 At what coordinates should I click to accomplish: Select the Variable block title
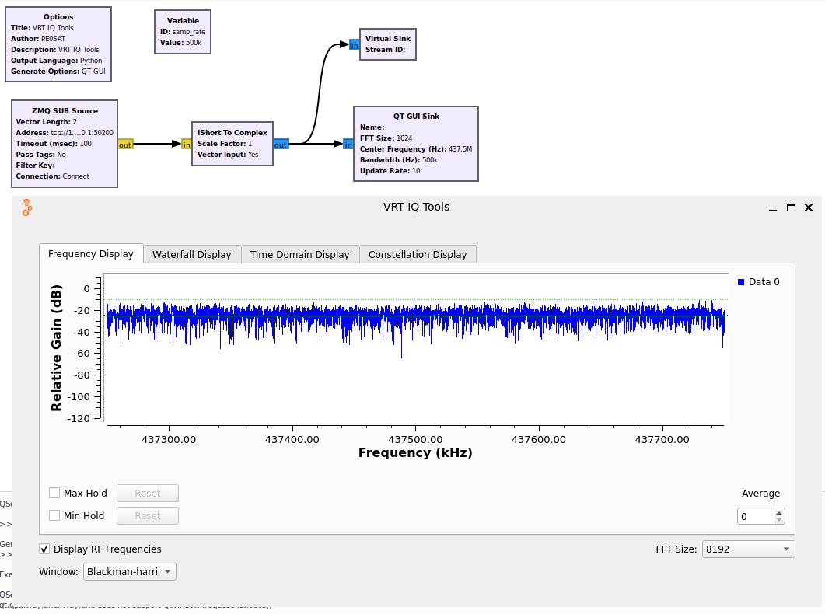click(183, 20)
